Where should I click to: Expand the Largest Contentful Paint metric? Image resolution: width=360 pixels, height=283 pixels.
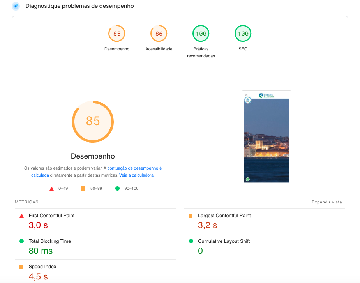[224, 216]
